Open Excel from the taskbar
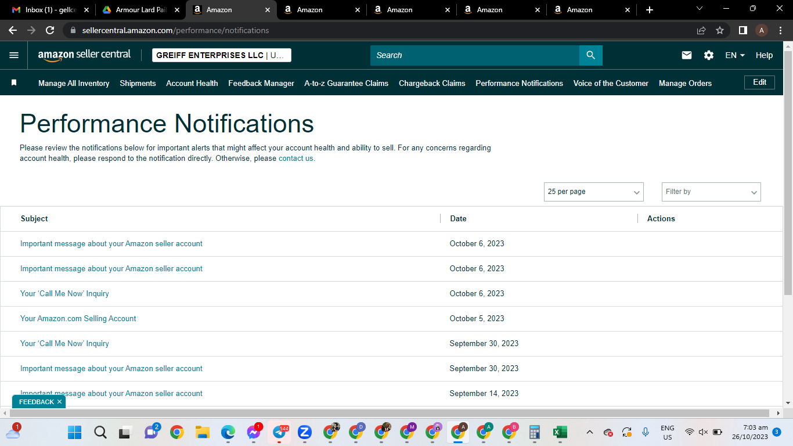793x446 pixels. pos(560,432)
